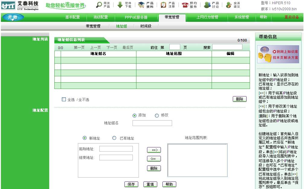
Task: Click the 软件下载 download arrow icon
Action: 120,5
